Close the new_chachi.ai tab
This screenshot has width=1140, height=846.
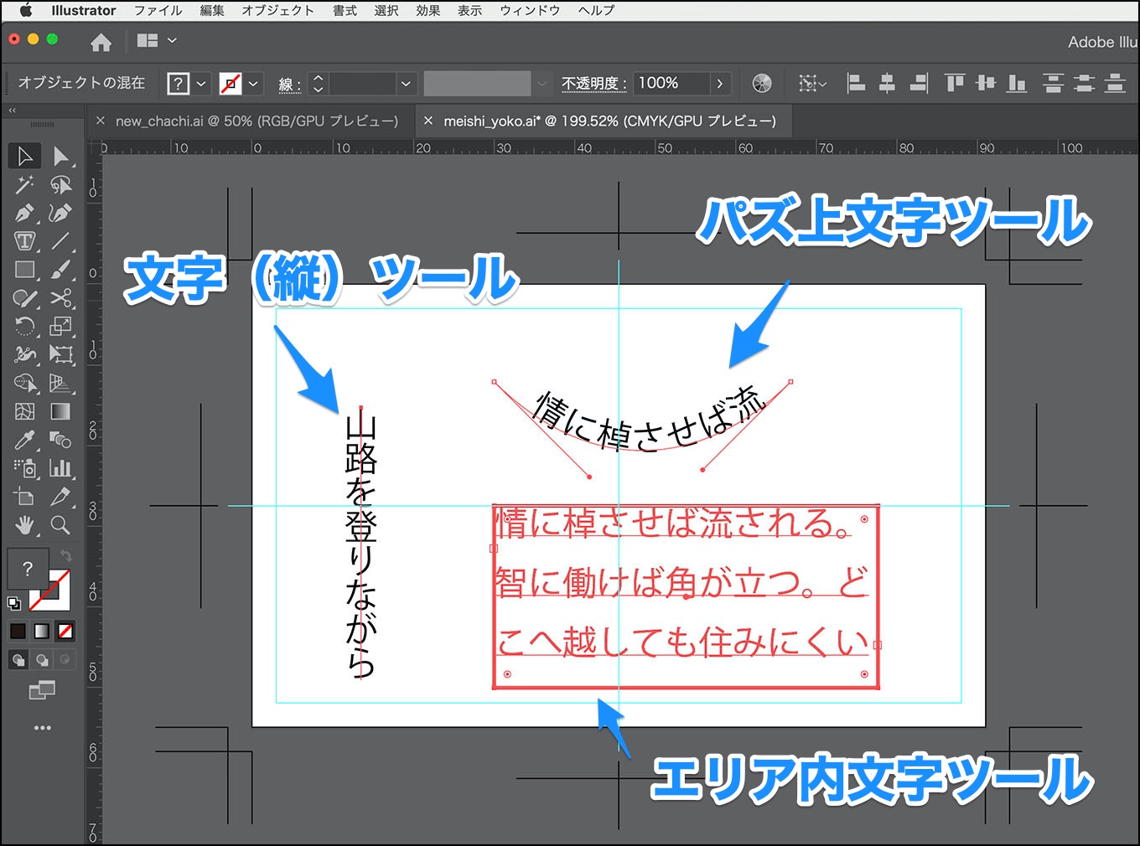tap(101, 121)
